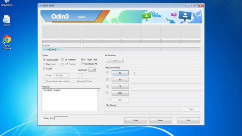Click the Message box scroll down arrow
The image size is (242, 136).
point(99,109)
